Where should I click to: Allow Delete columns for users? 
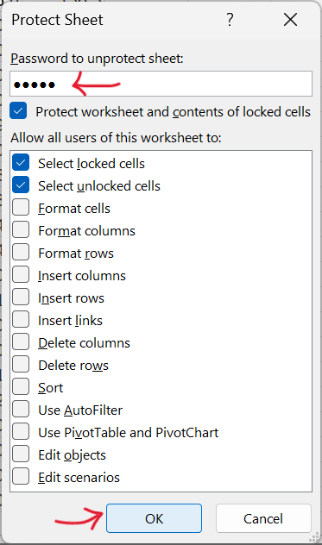coord(21,342)
